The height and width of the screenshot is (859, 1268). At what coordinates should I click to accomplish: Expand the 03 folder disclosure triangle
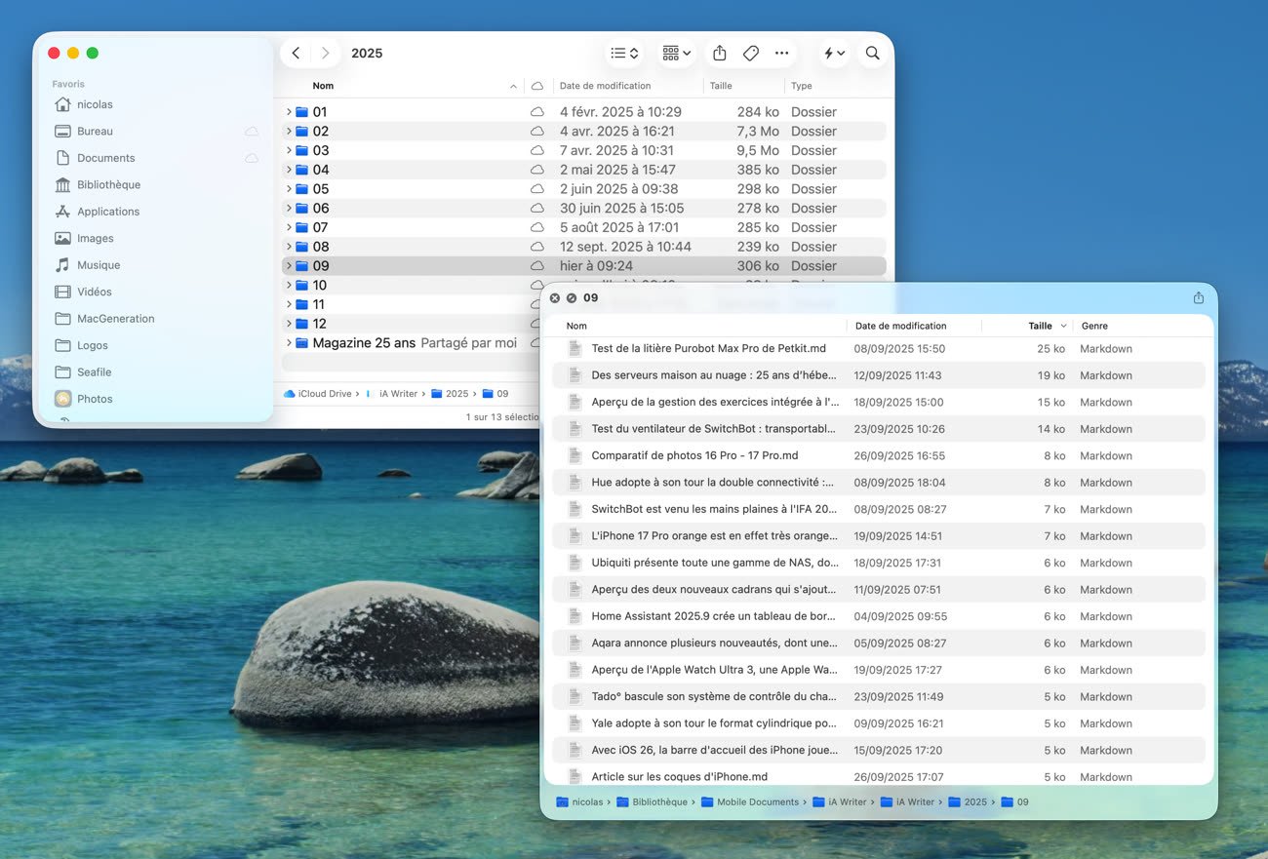coord(289,151)
